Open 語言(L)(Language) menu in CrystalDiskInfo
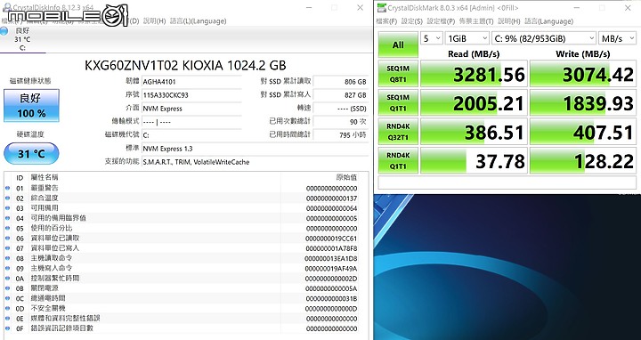This screenshot has height=340, width=641. coord(198,21)
